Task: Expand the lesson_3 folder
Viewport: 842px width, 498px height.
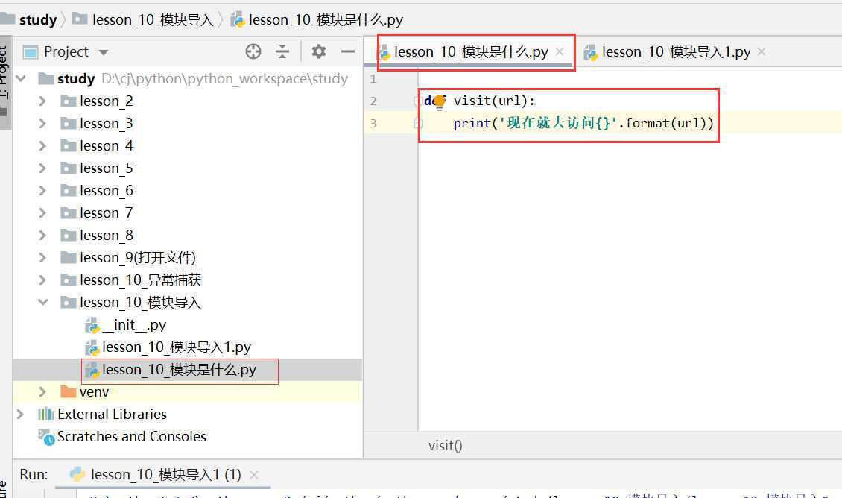Action: point(42,124)
